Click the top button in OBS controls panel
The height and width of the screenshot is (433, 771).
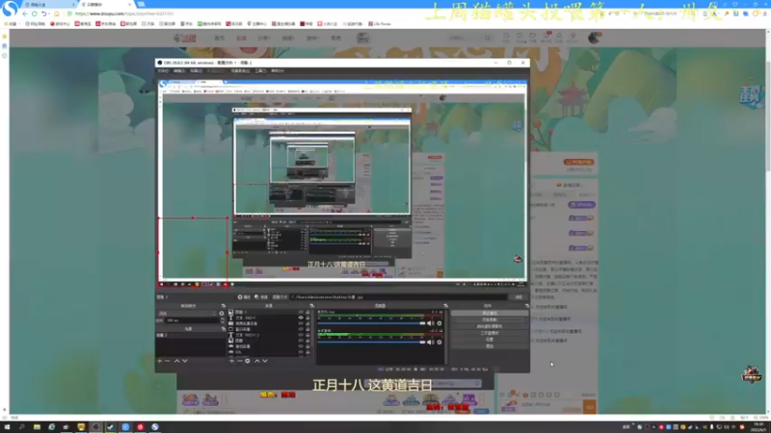(x=490, y=314)
